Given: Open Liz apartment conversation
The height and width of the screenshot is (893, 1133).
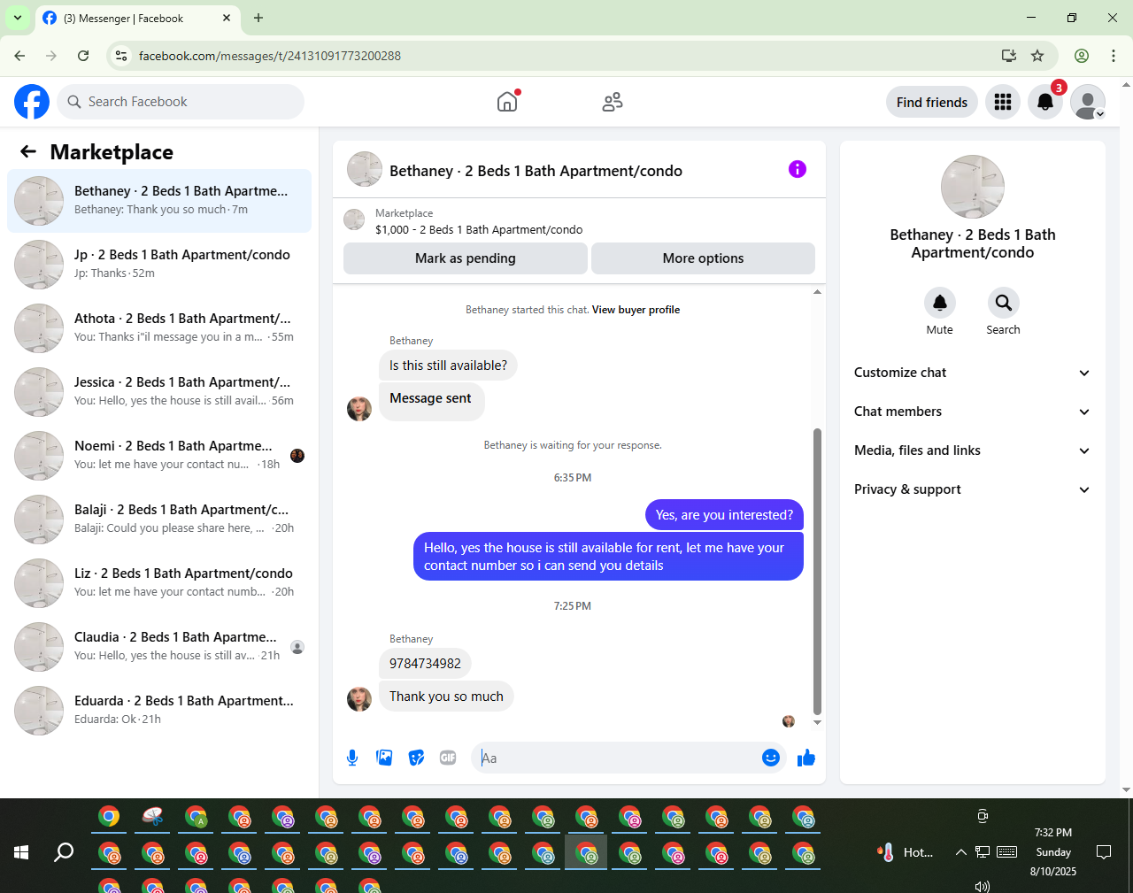Looking at the screenshot, I should (x=159, y=582).
